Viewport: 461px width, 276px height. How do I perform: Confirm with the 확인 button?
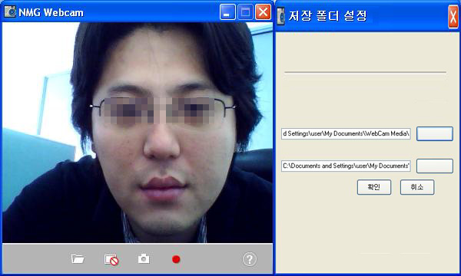(374, 187)
